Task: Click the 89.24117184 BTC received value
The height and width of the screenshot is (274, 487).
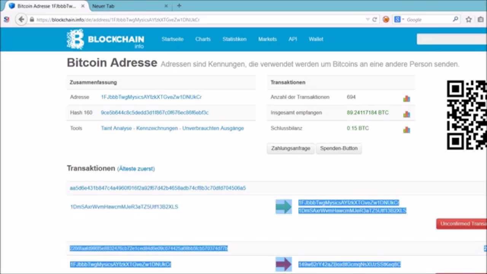Action: (x=368, y=113)
